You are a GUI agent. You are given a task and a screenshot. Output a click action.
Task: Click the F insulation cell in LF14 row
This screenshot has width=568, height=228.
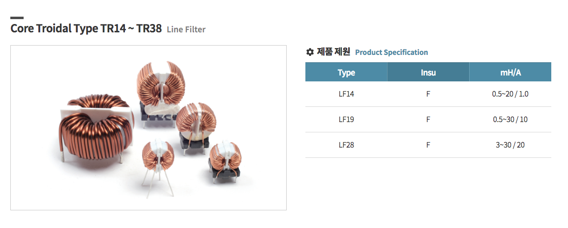[428, 94]
